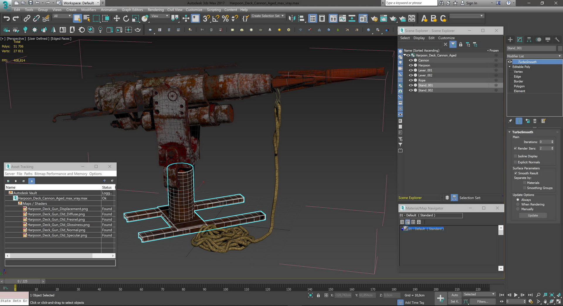The image size is (563, 306).
Task: Select the When Rendering update option
Action: pos(518,204)
